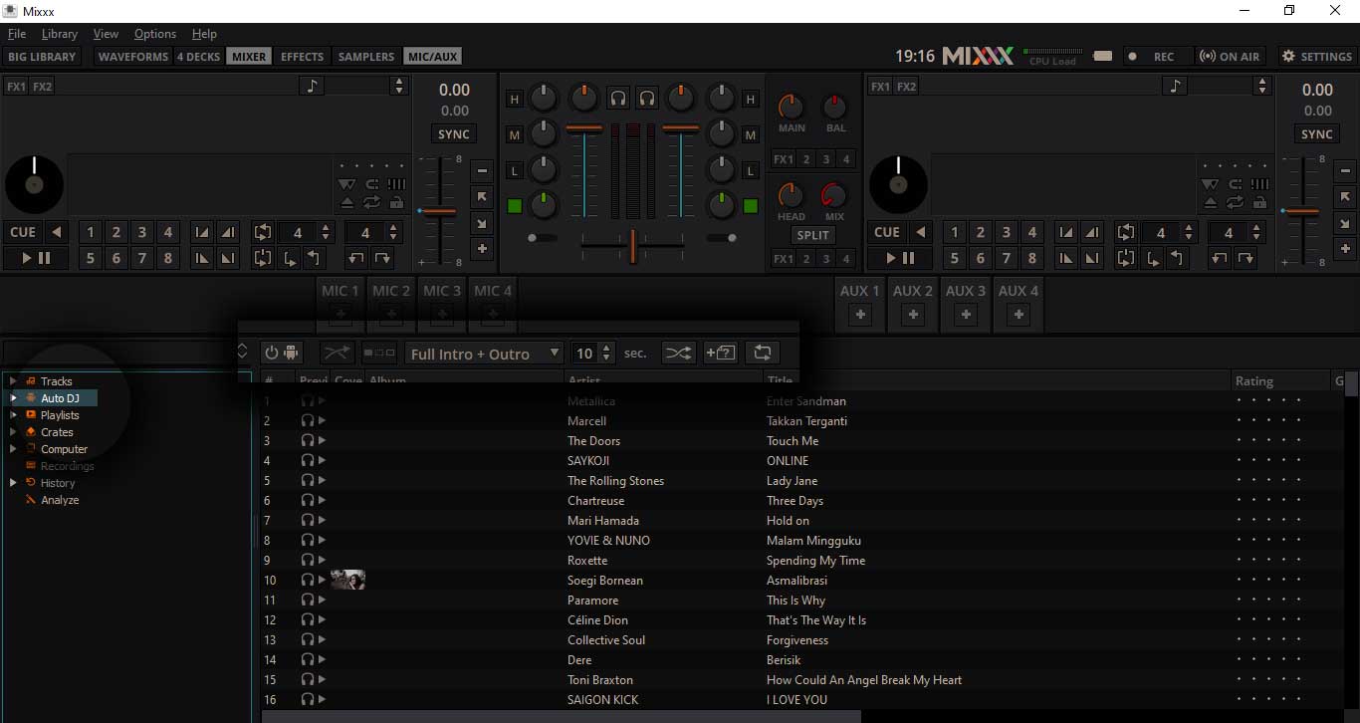Click the Auto DJ shuffle playlist icon
The width and height of the screenshot is (1360, 723).
click(x=678, y=353)
